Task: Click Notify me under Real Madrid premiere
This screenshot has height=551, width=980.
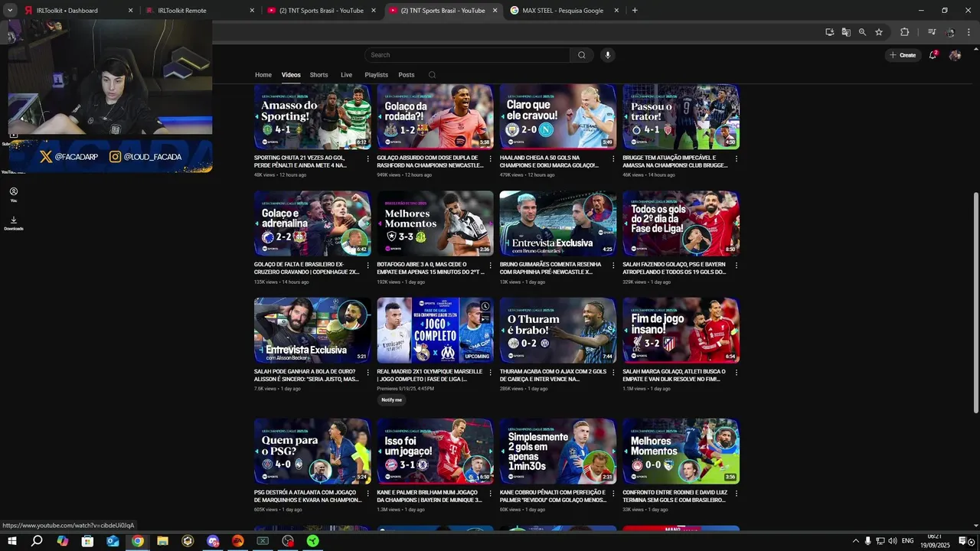Action: [x=391, y=400]
